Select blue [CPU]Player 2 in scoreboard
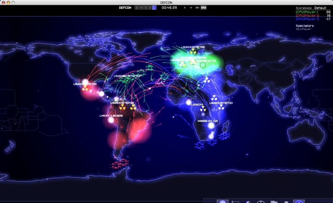 307,19
